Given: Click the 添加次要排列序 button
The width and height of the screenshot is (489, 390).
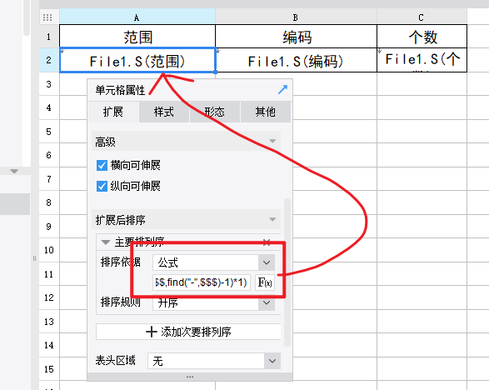Looking at the screenshot, I should [188, 332].
